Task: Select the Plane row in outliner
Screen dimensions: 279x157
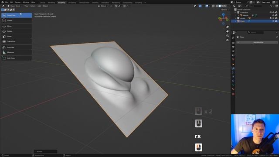Action: pos(255,21)
